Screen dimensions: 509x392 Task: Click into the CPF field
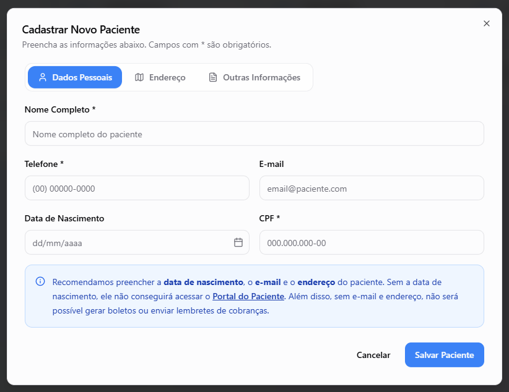(372, 242)
